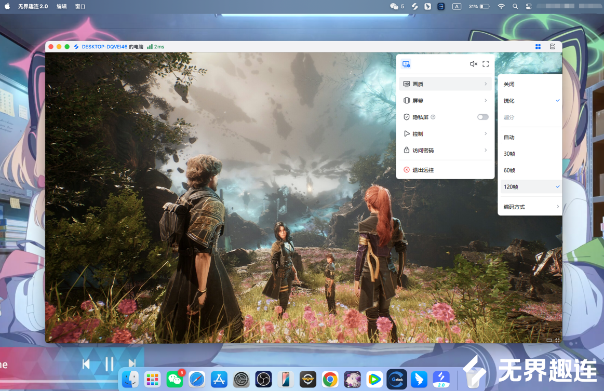The width and height of the screenshot is (604, 391).
Task: Expand the 屏幕 screen submenu
Action: 445,101
